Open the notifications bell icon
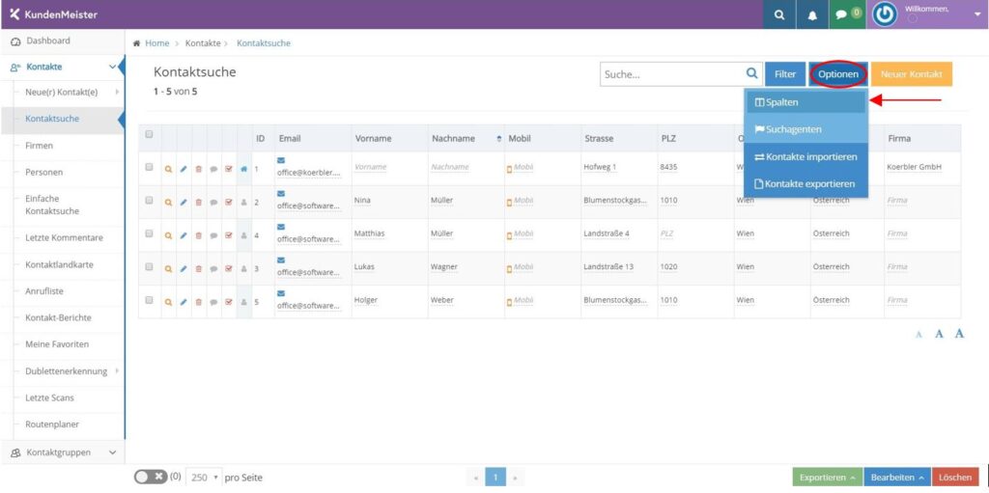 click(x=812, y=15)
